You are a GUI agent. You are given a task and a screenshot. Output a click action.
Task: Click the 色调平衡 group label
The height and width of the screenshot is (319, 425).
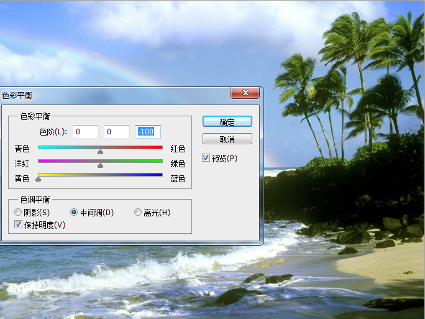tap(35, 200)
